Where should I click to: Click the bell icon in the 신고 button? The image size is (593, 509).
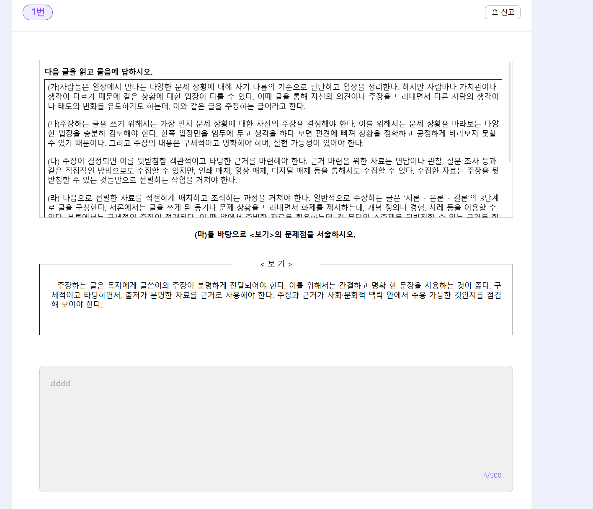pyautogui.click(x=495, y=13)
